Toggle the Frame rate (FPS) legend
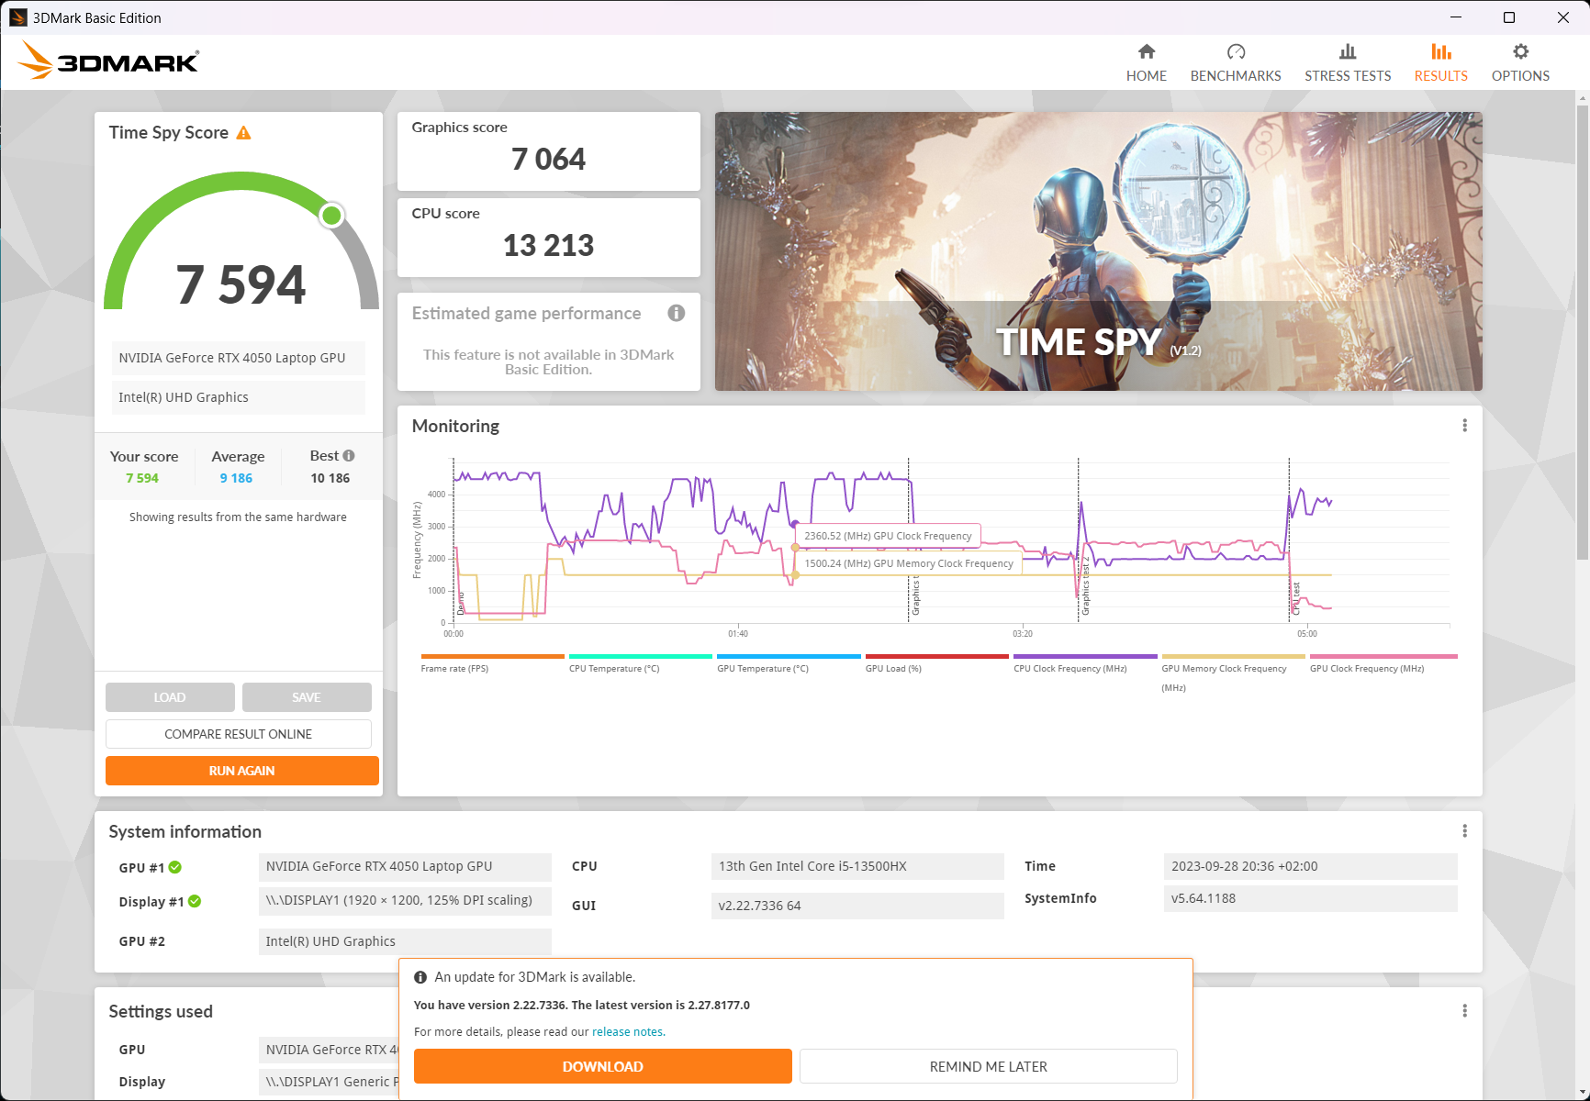Viewport: 1590px width, 1101px height. [492, 663]
